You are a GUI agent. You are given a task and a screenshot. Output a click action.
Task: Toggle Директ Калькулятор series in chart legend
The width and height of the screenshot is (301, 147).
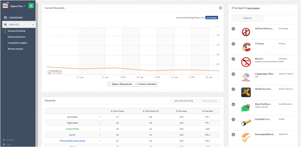pyautogui.click(x=120, y=84)
